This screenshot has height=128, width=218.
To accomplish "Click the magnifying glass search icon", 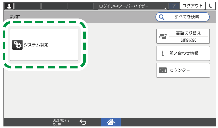I will point(162,17).
